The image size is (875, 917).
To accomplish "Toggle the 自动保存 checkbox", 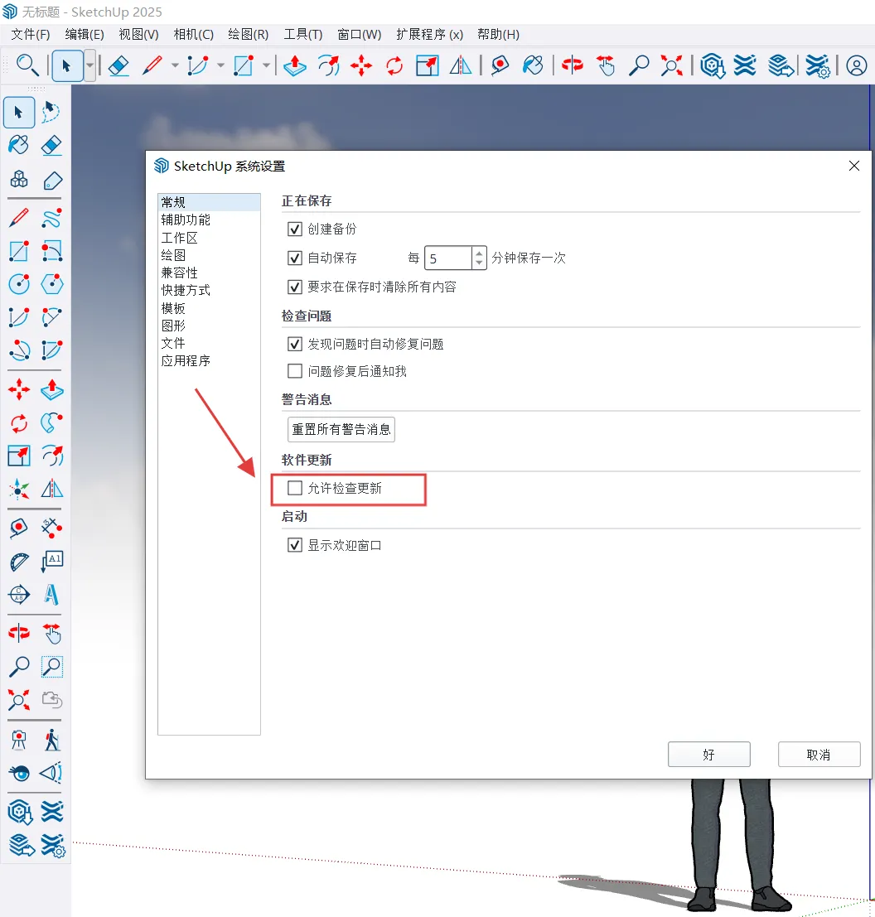I will [x=295, y=258].
